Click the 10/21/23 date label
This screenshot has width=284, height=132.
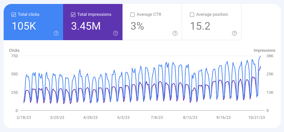point(257,118)
